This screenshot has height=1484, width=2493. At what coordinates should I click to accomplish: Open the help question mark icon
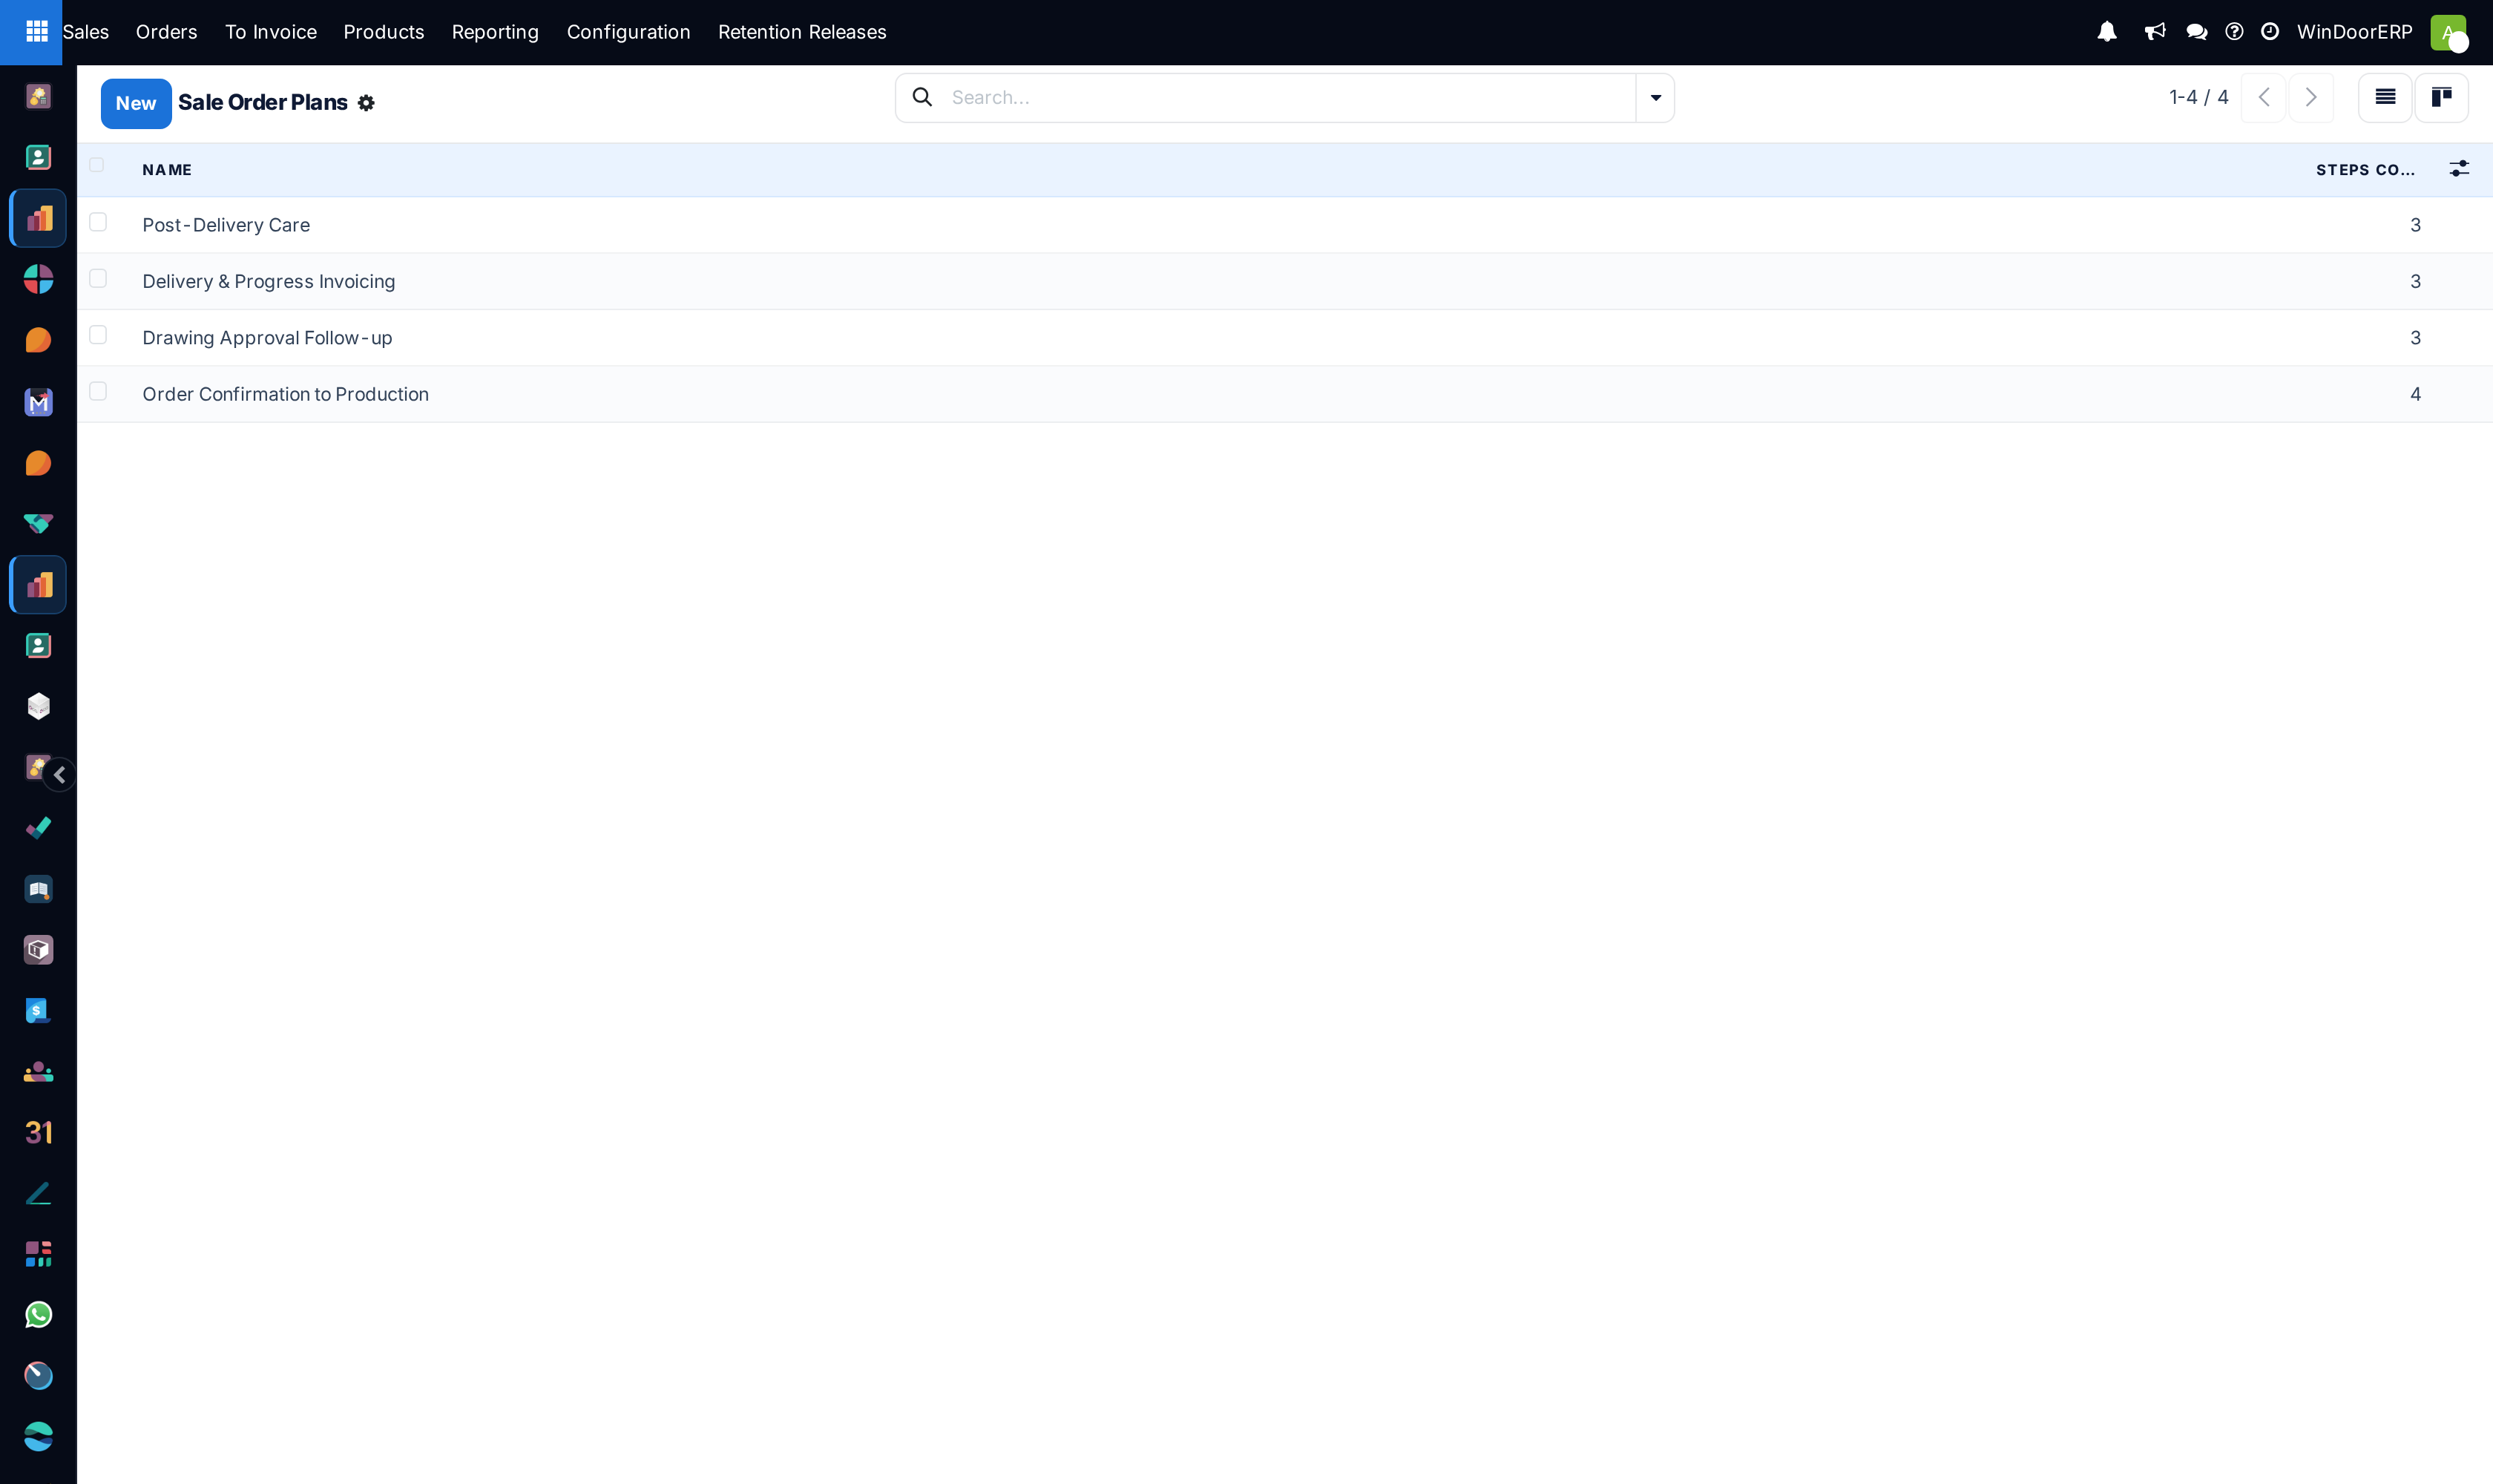(x=2234, y=32)
